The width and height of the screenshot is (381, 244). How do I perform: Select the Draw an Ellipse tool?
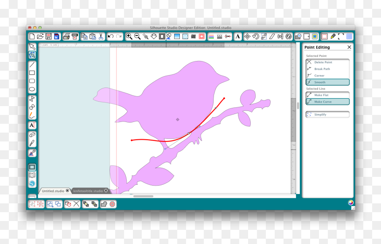pyautogui.click(x=32, y=89)
